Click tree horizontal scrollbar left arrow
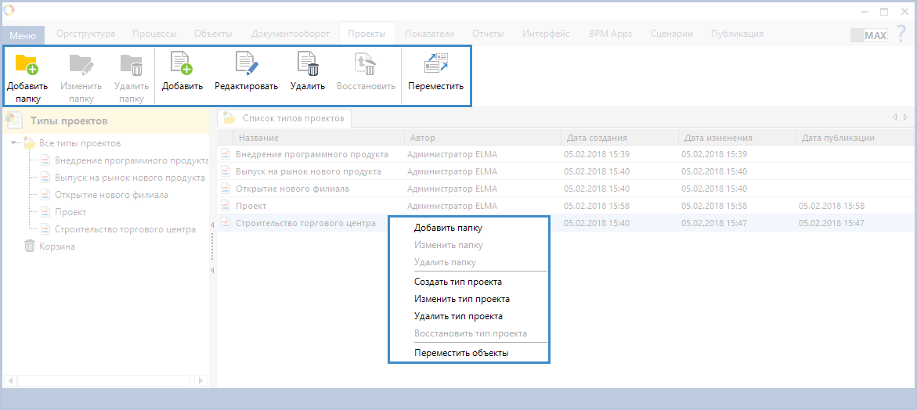 10,381
